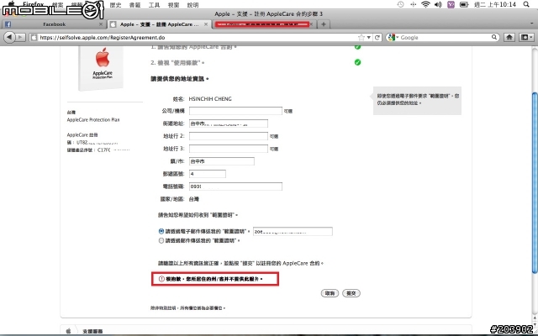Click in the 地址行 2 input field
The height and width of the screenshot is (336, 538).
(x=229, y=136)
